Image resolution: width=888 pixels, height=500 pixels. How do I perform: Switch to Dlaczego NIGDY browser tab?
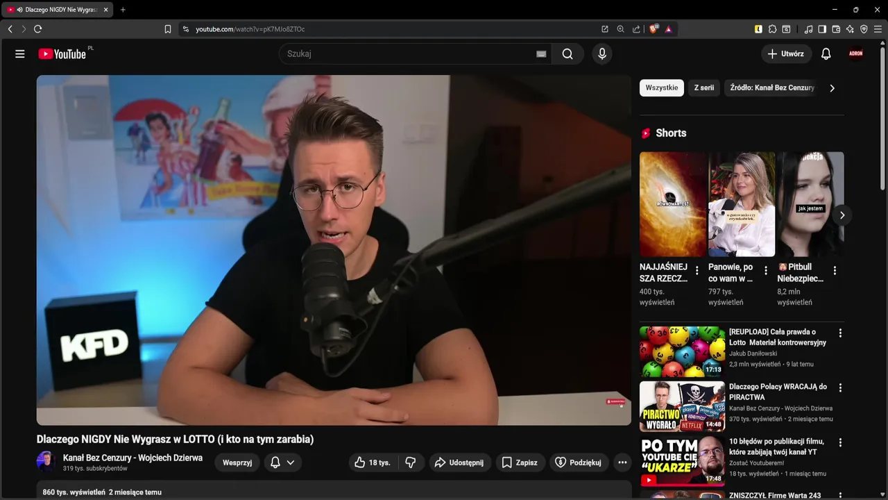pyautogui.click(x=58, y=10)
